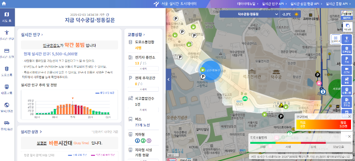Click the 서행 traffic status text
The width and height of the screenshot is (355, 161).
pyautogui.click(x=138, y=48)
